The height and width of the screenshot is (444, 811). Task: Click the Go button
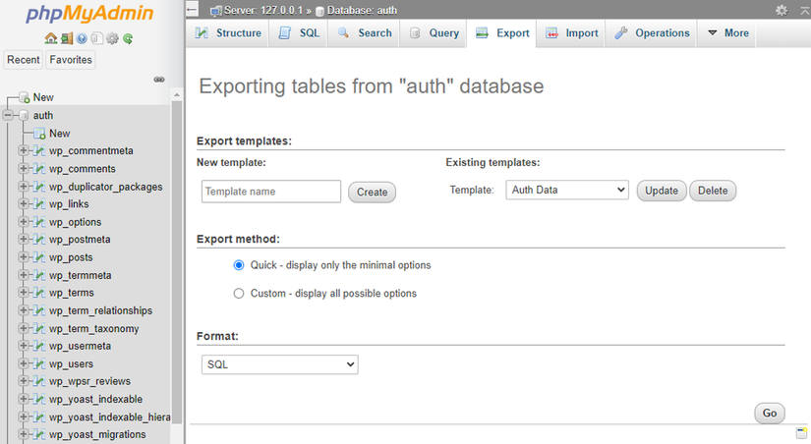pos(770,413)
